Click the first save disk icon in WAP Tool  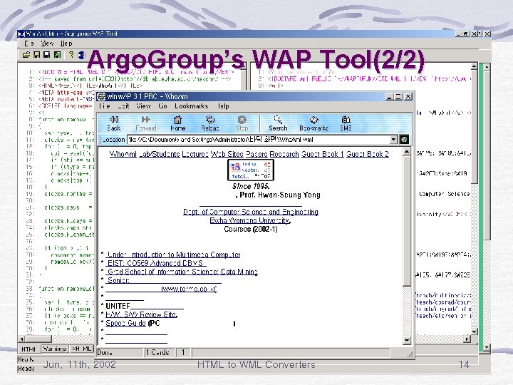(x=36, y=55)
